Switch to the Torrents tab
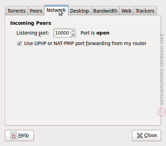The width and height of the screenshot is (166, 146). (16, 11)
